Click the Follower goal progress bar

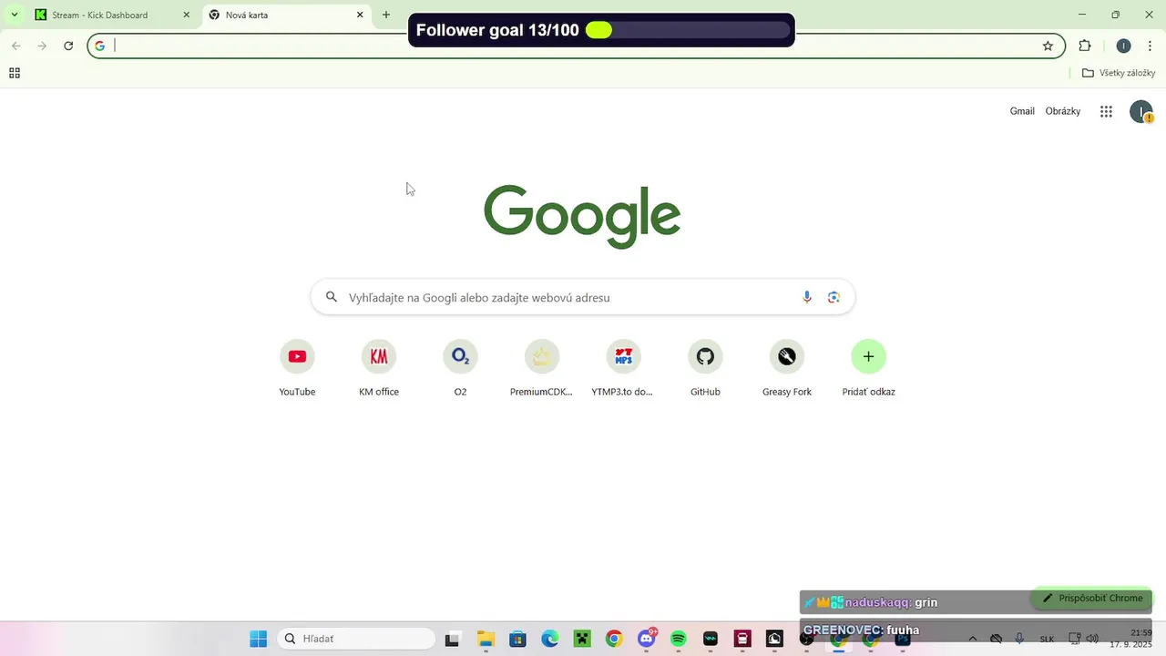[x=688, y=30]
